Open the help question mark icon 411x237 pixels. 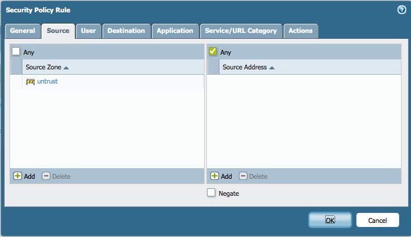pos(402,10)
